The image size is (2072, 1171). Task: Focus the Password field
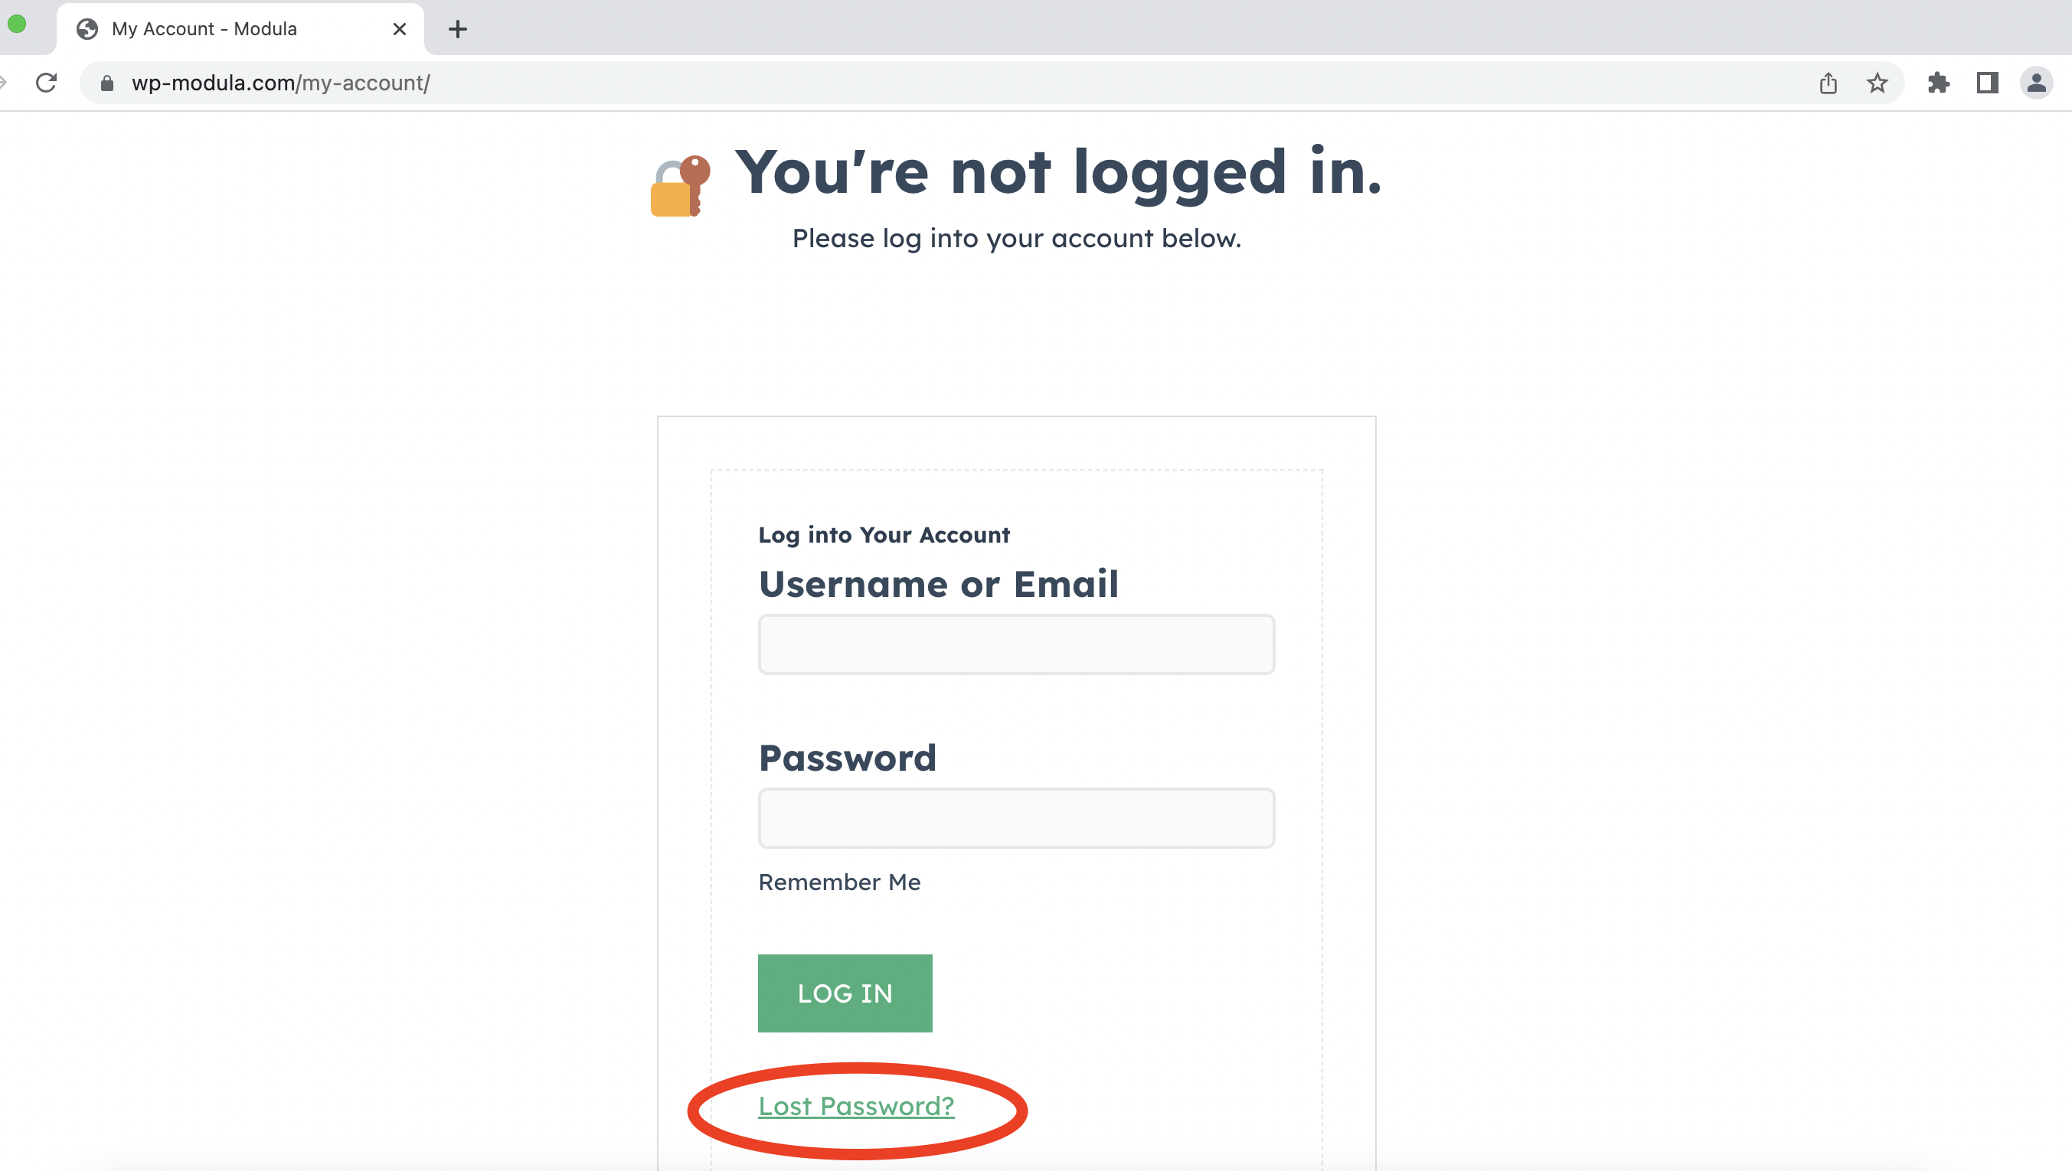(x=1016, y=818)
